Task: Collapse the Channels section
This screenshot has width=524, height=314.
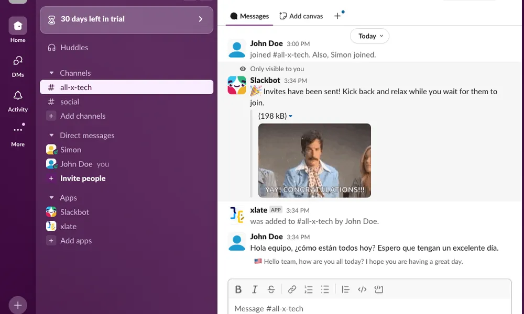Action: pyautogui.click(x=51, y=73)
